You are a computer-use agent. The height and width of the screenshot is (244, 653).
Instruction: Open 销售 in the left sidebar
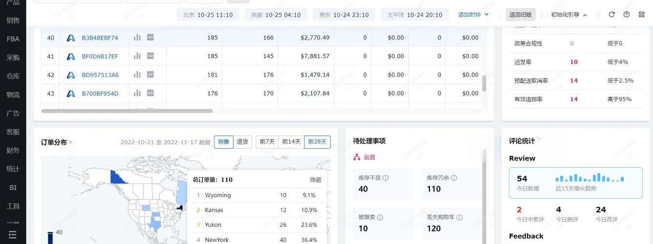[x=13, y=20]
